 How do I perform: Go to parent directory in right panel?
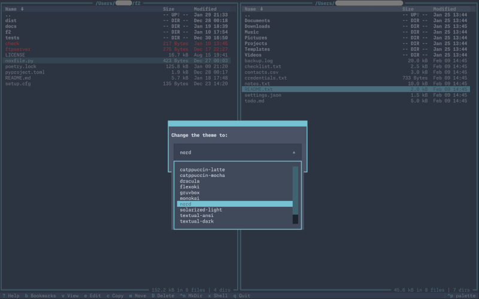pyautogui.click(x=356, y=15)
